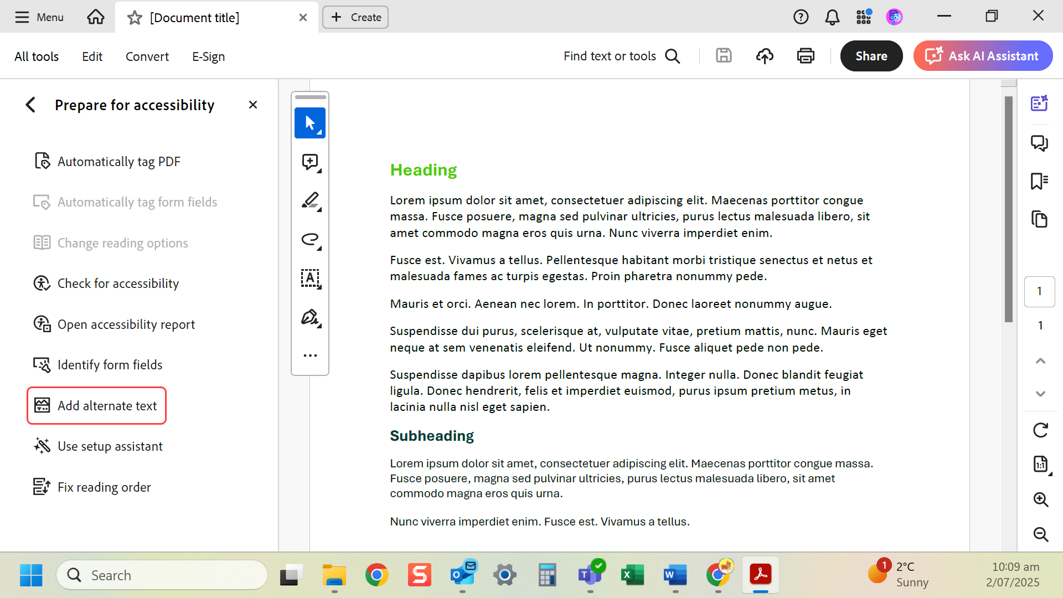1063x598 pixels.
Task: Choose the freehand Draw loop tool
Action: pos(310,240)
